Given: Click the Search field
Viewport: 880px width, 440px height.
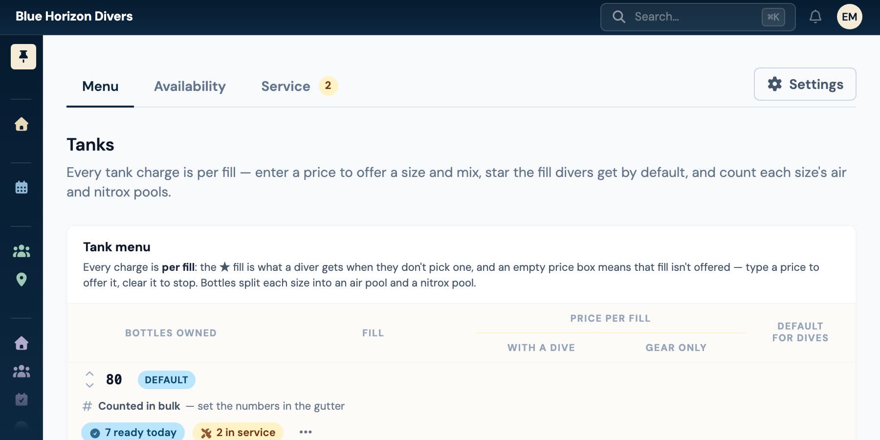Looking at the screenshot, I should coord(698,17).
